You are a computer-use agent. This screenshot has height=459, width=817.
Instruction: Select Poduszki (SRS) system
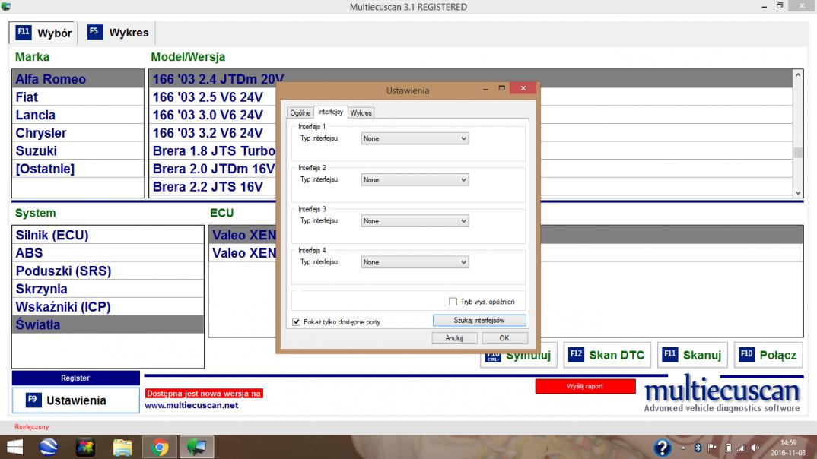108,271
